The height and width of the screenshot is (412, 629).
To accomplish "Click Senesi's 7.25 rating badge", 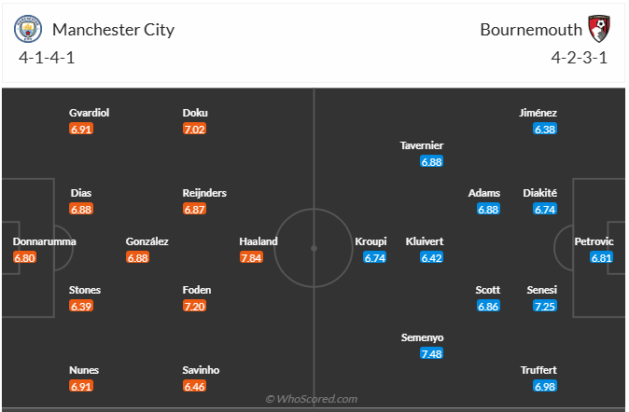I will 545,306.
